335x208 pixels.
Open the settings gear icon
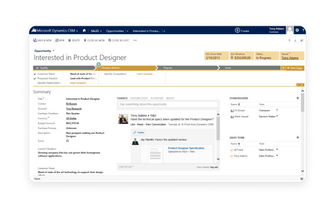tap(297, 30)
